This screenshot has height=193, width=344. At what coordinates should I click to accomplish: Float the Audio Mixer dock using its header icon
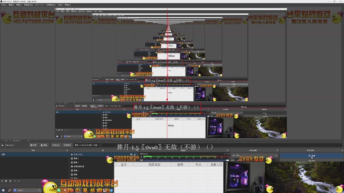(x=228, y=151)
